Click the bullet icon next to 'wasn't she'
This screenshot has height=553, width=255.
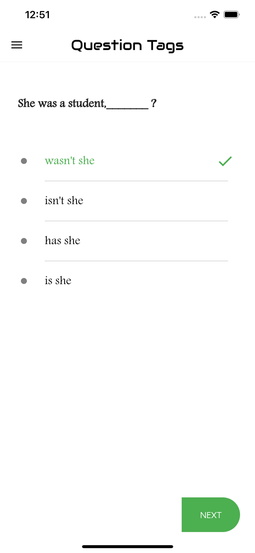pos(24,161)
